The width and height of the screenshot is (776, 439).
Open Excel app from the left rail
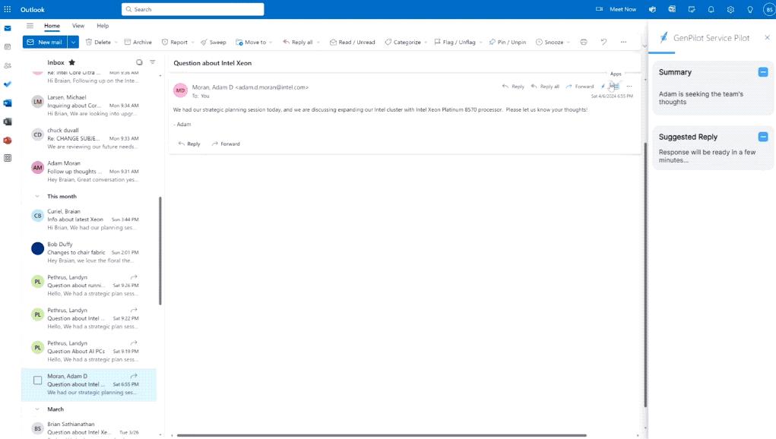click(x=8, y=122)
